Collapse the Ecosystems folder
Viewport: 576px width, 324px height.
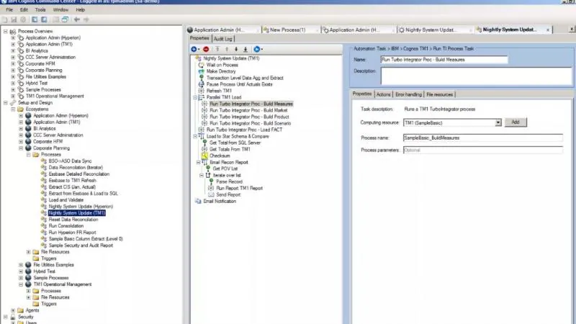tap(13, 109)
